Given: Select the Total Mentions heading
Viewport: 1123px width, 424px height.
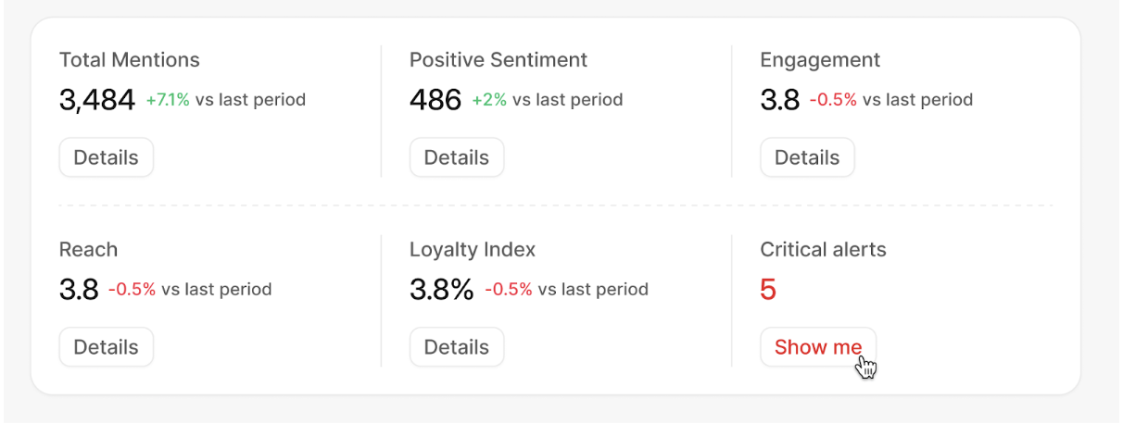Looking at the screenshot, I should [x=130, y=60].
